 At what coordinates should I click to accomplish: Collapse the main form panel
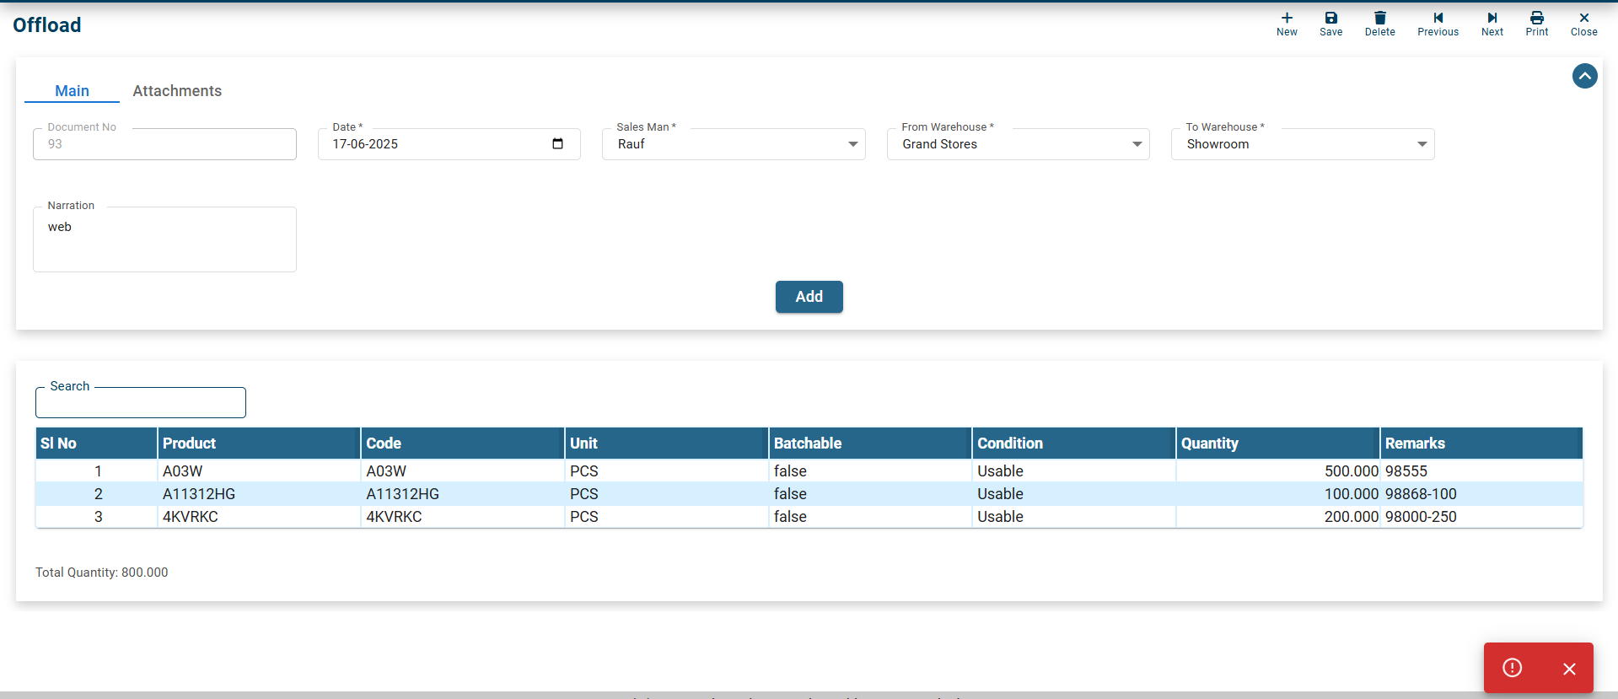click(x=1584, y=77)
